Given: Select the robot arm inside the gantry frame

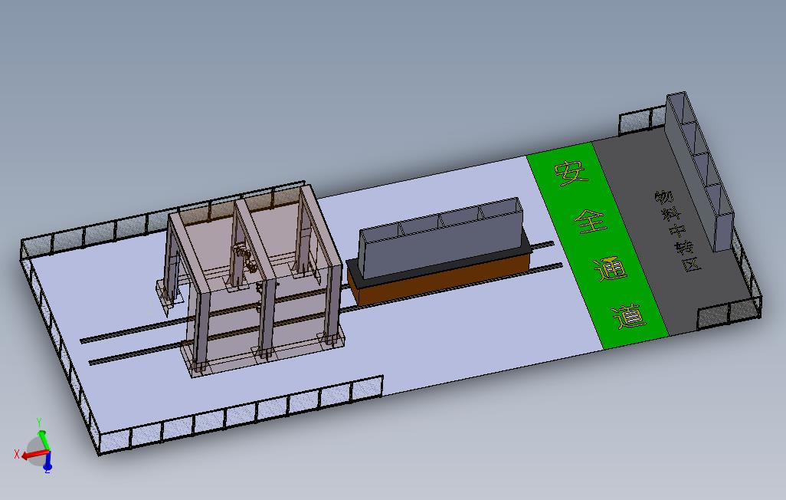Looking at the screenshot, I should pyautogui.click(x=245, y=258).
